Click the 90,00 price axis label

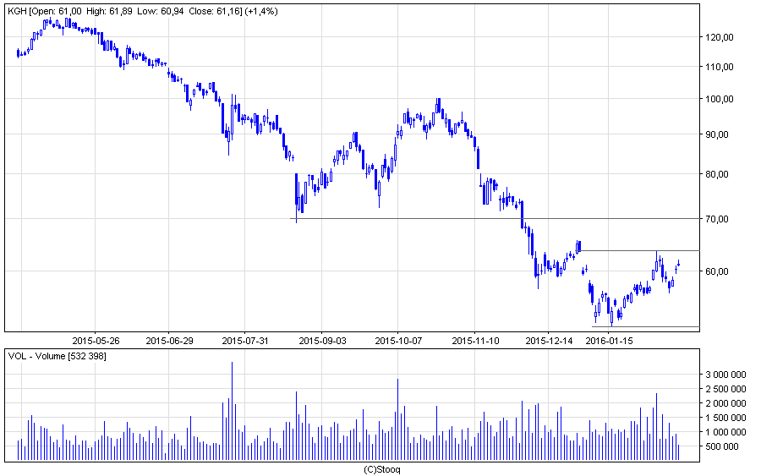pyautogui.click(x=716, y=134)
